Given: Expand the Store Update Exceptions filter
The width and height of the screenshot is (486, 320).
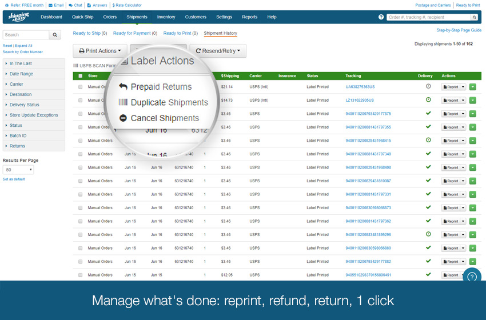Looking at the screenshot, I should 34,115.
